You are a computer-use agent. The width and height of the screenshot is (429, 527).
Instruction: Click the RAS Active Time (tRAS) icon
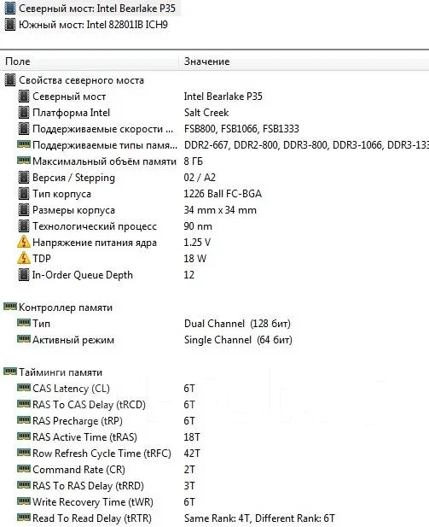pyautogui.click(x=24, y=436)
